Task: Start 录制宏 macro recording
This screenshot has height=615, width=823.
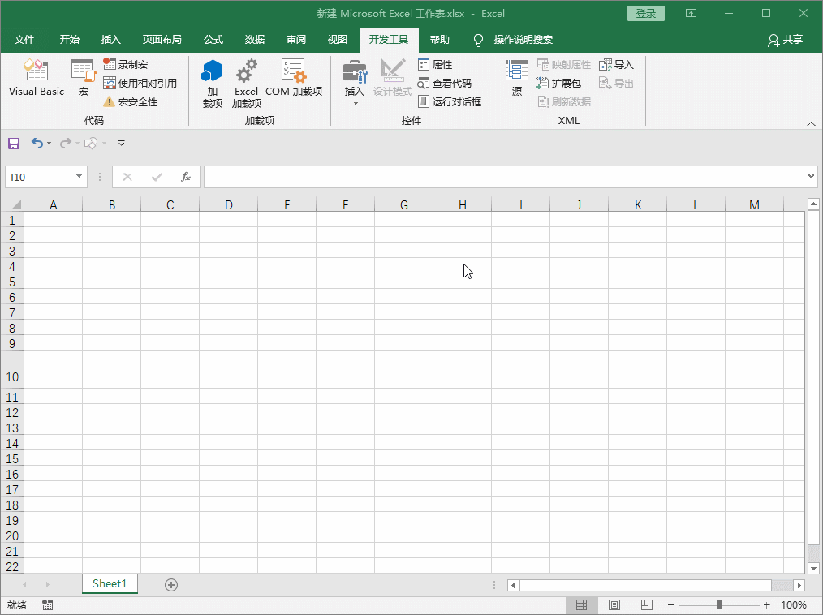Action: pyautogui.click(x=126, y=65)
